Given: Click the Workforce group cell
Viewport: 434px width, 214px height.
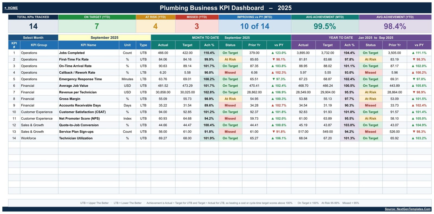Looking at the screenshot, I should (39, 138).
